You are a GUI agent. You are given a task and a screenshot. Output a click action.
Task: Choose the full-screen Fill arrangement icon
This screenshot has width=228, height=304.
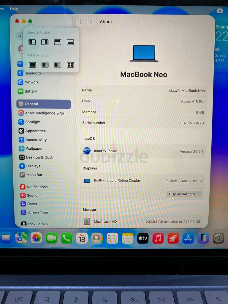click(x=32, y=65)
